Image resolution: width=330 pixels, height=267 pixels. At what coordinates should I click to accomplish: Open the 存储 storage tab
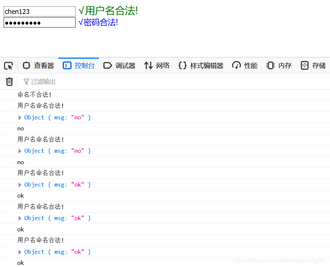[313, 66]
